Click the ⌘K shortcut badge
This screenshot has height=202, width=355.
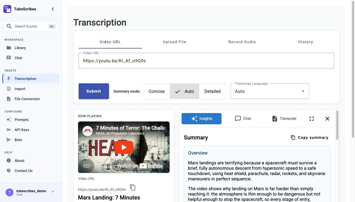(52, 26)
